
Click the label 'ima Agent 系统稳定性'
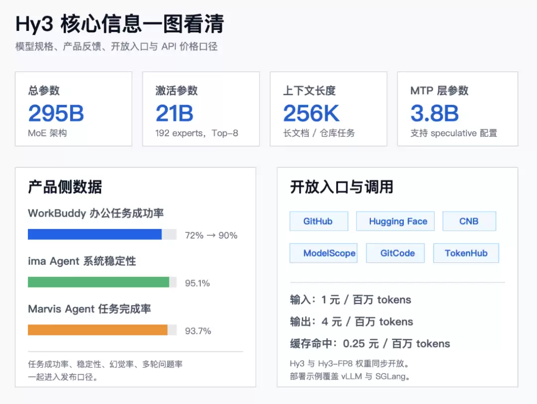click(x=82, y=261)
